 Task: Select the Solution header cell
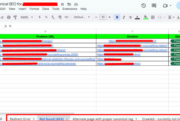132,36
